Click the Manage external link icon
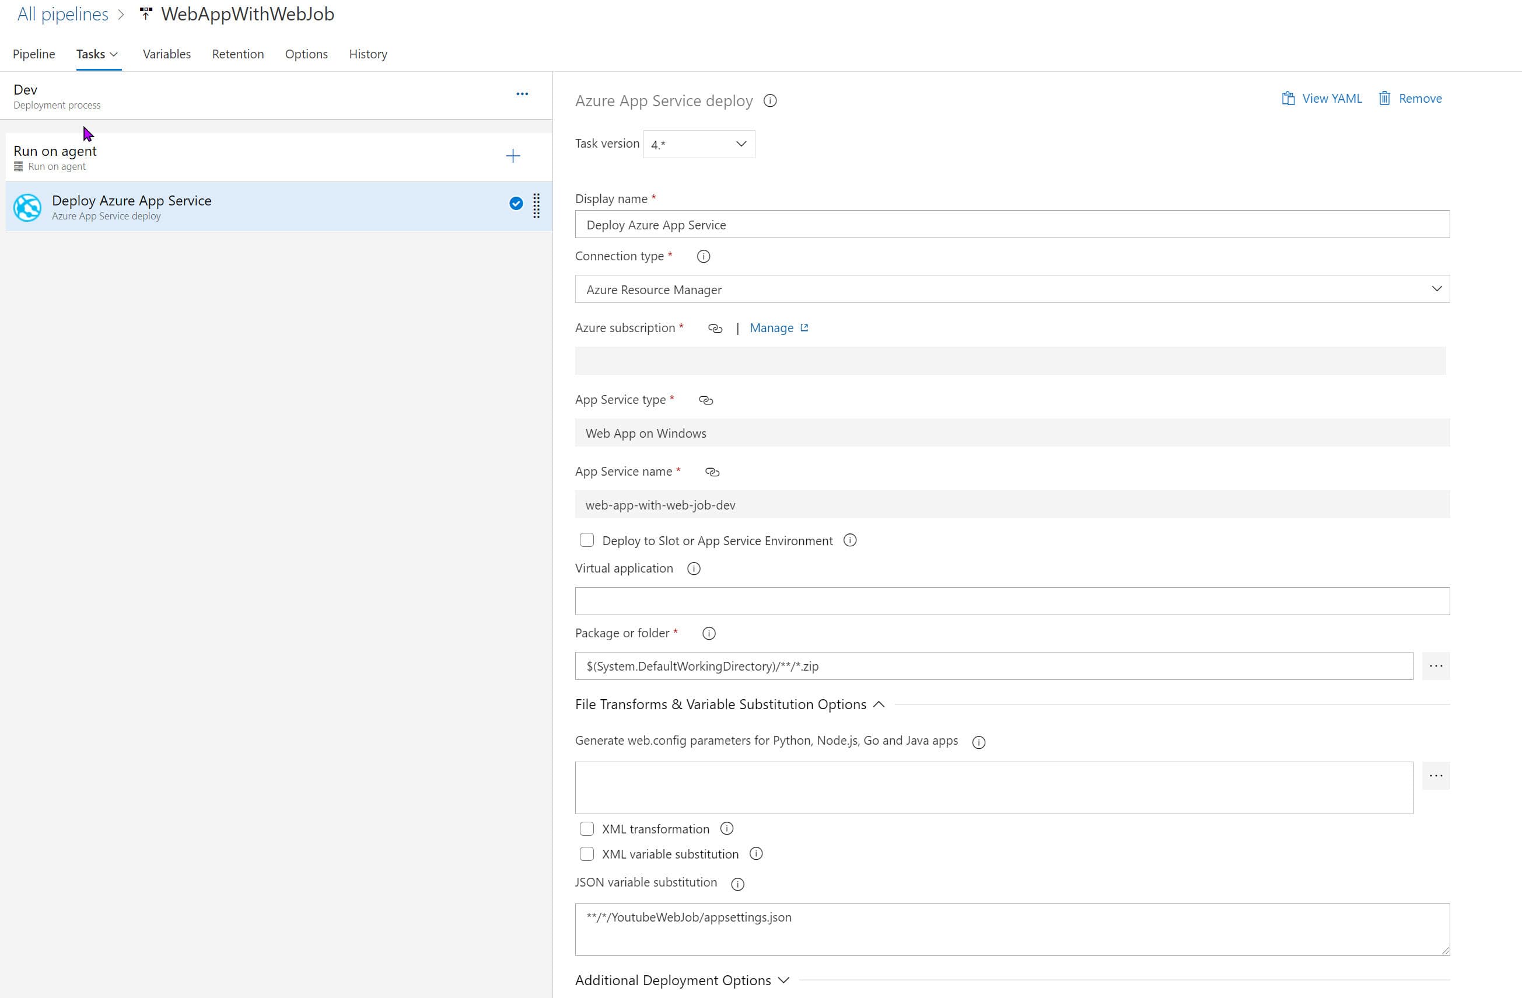The height and width of the screenshot is (998, 1522). pyautogui.click(x=804, y=327)
